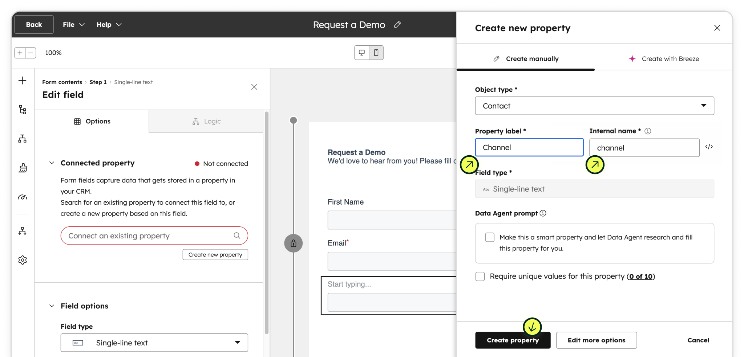Click the 100% zoom level text

point(53,53)
